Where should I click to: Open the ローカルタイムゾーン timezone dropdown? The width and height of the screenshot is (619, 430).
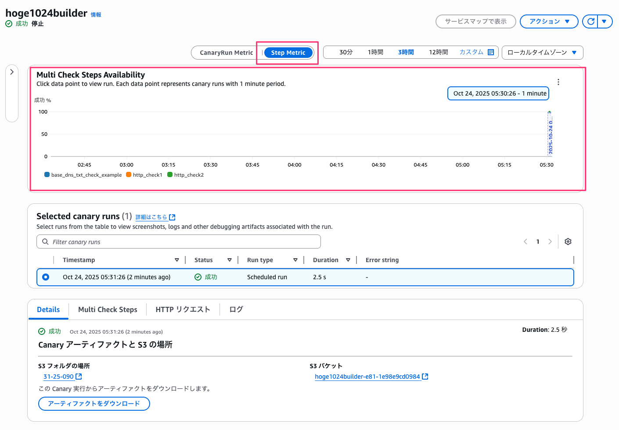tap(542, 53)
